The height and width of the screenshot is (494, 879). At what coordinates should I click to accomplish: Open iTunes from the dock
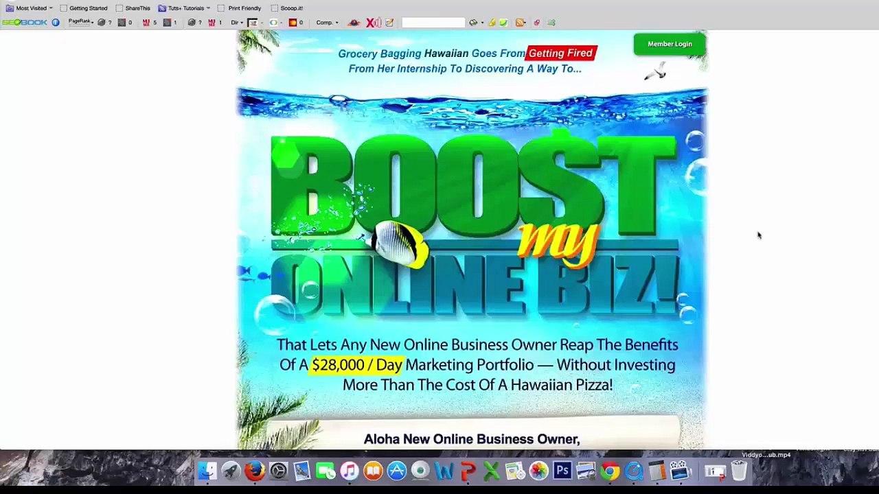(350, 471)
